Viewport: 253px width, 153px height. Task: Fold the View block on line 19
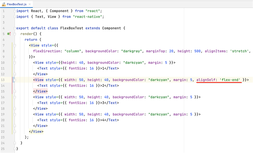(15, 114)
